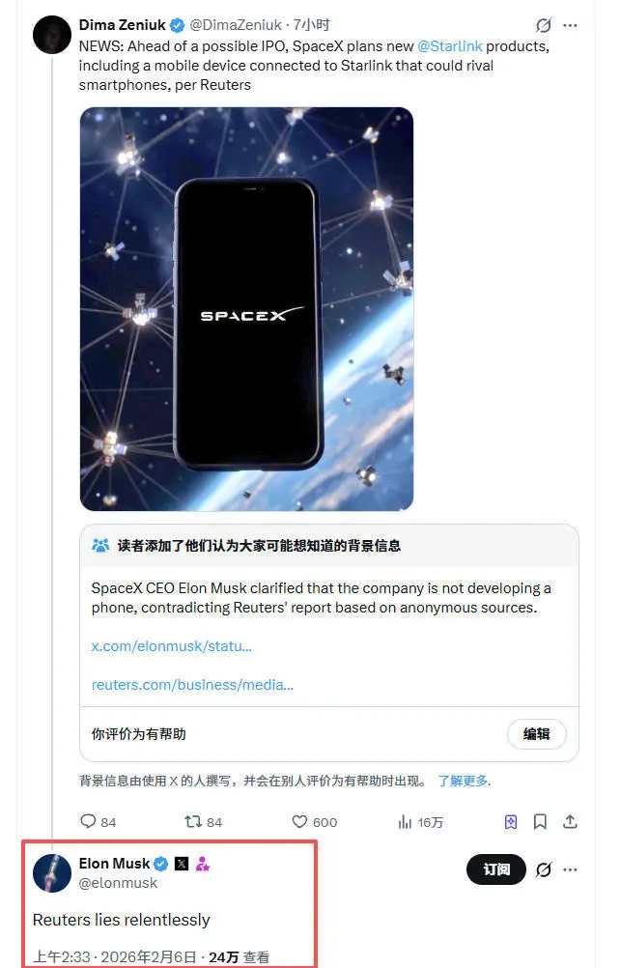Click the reply icon with 84 comments
Image resolution: width=621 pixels, height=968 pixels.
click(x=88, y=822)
